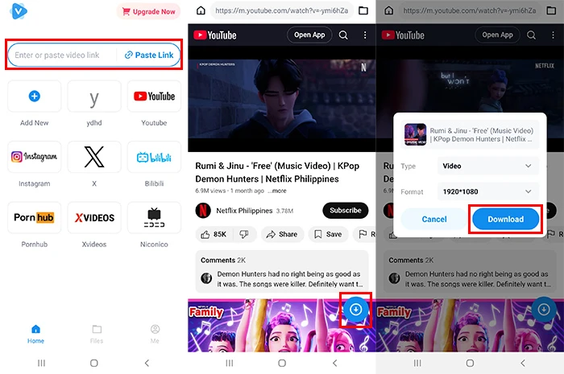This screenshot has height=374, width=564.
Task: Switch to the Files tab
Action: (x=97, y=334)
